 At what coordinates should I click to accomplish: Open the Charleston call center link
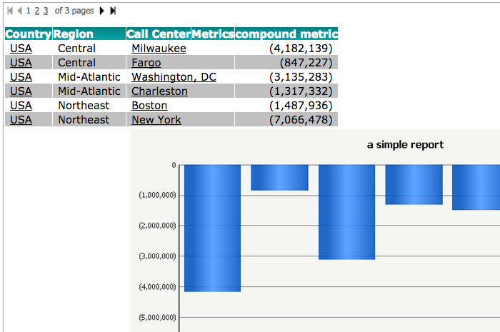[x=159, y=91]
